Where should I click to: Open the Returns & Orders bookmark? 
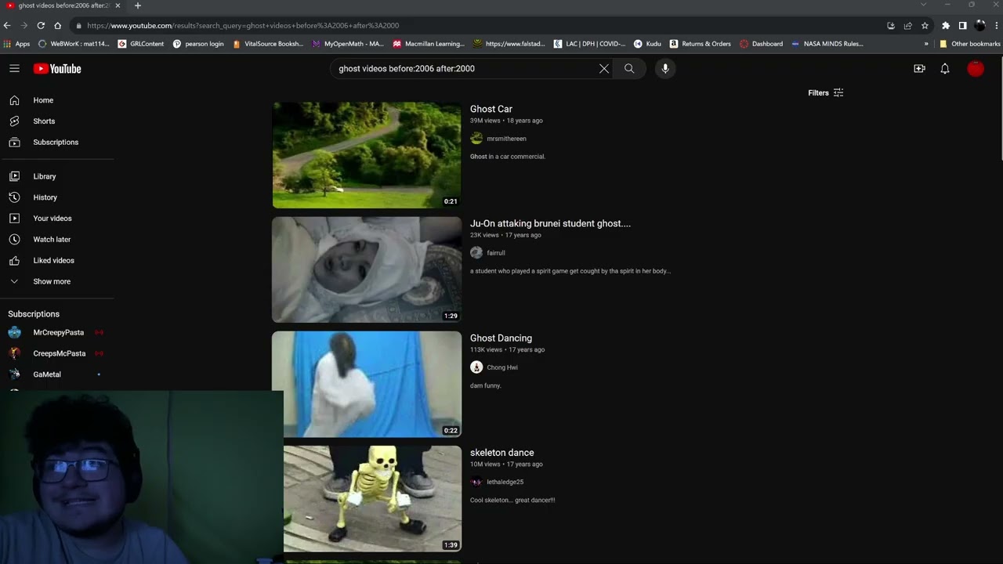tap(700, 44)
